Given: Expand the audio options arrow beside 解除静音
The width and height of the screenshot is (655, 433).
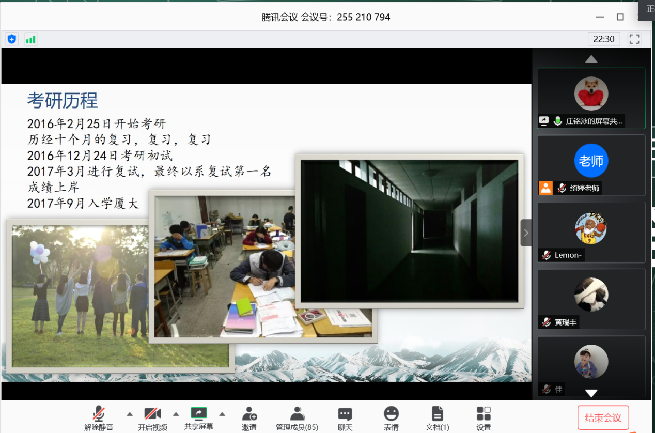Looking at the screenshot, I should point(130,414).
